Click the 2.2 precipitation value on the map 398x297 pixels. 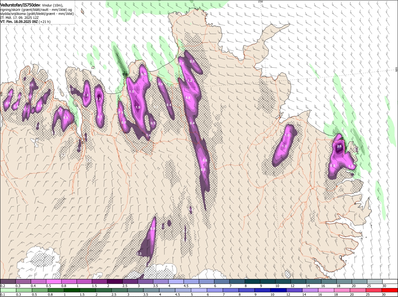coord(99,99)
